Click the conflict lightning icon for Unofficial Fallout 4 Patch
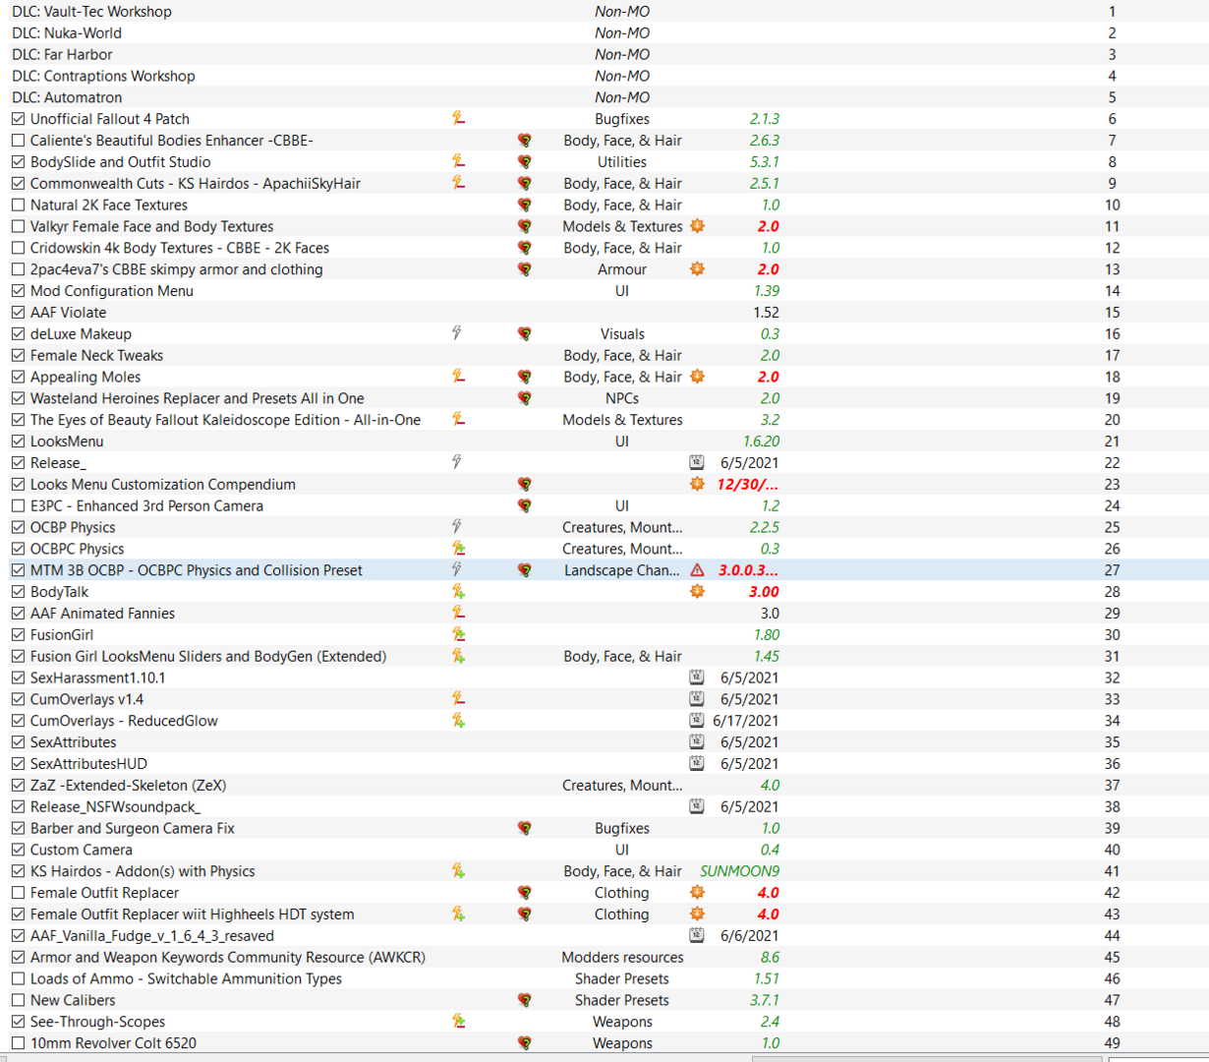This screenshot has width=1209, height=1062. [x=458, y=118]
